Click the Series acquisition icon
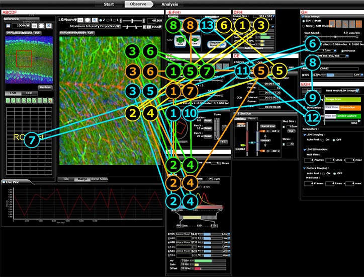The width and height of the screenshot is (364, 277). 180,41
